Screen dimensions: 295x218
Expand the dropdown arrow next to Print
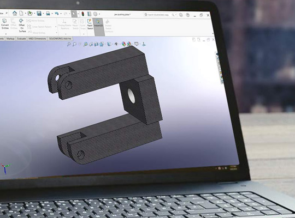(x=52, y=14)
